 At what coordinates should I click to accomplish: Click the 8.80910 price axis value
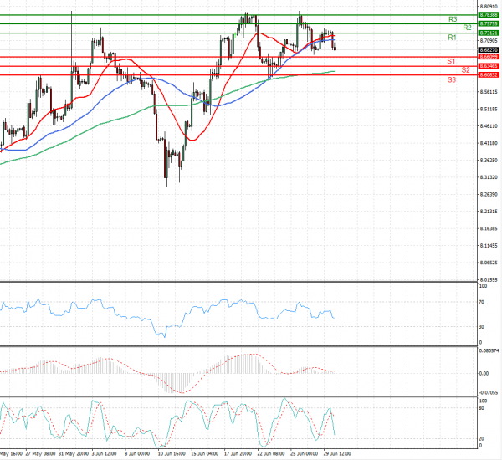[x=489, y=6]
